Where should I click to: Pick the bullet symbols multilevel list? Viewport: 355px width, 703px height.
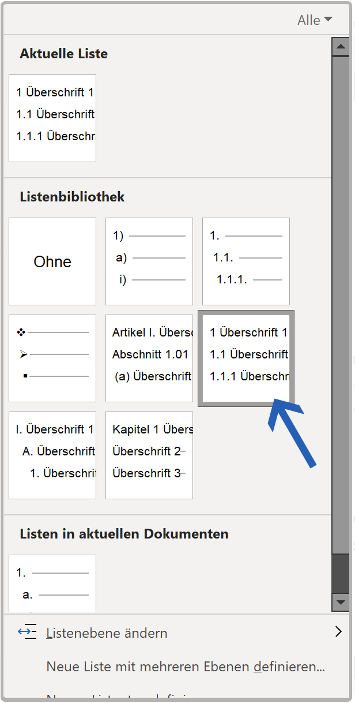[52, 358]
